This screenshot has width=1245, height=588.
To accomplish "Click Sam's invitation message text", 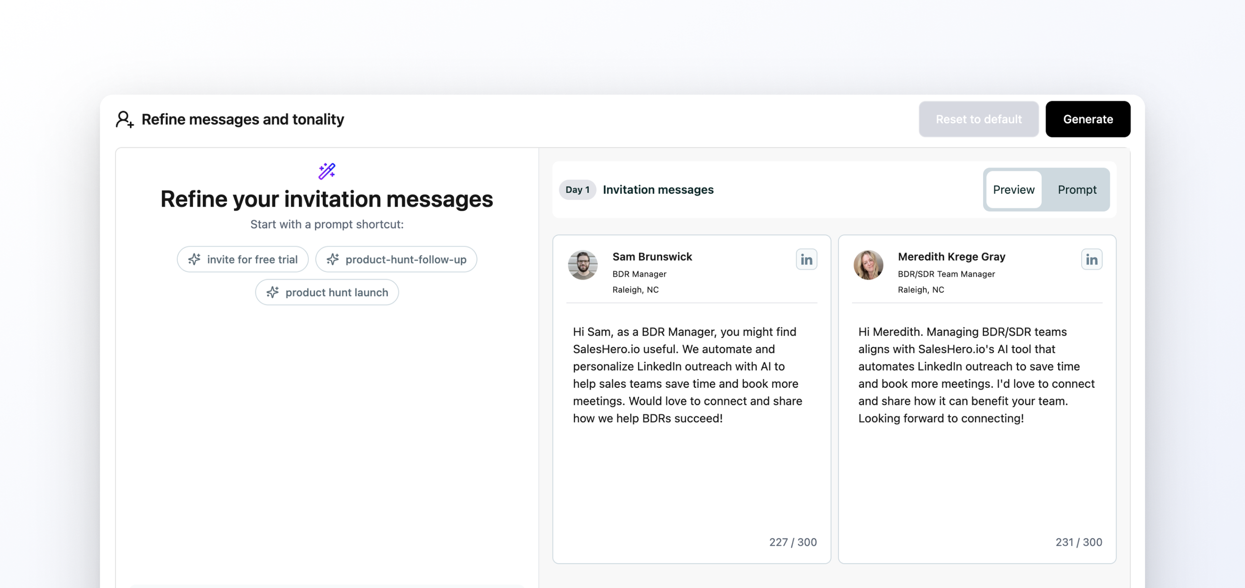I will point(687,375).
